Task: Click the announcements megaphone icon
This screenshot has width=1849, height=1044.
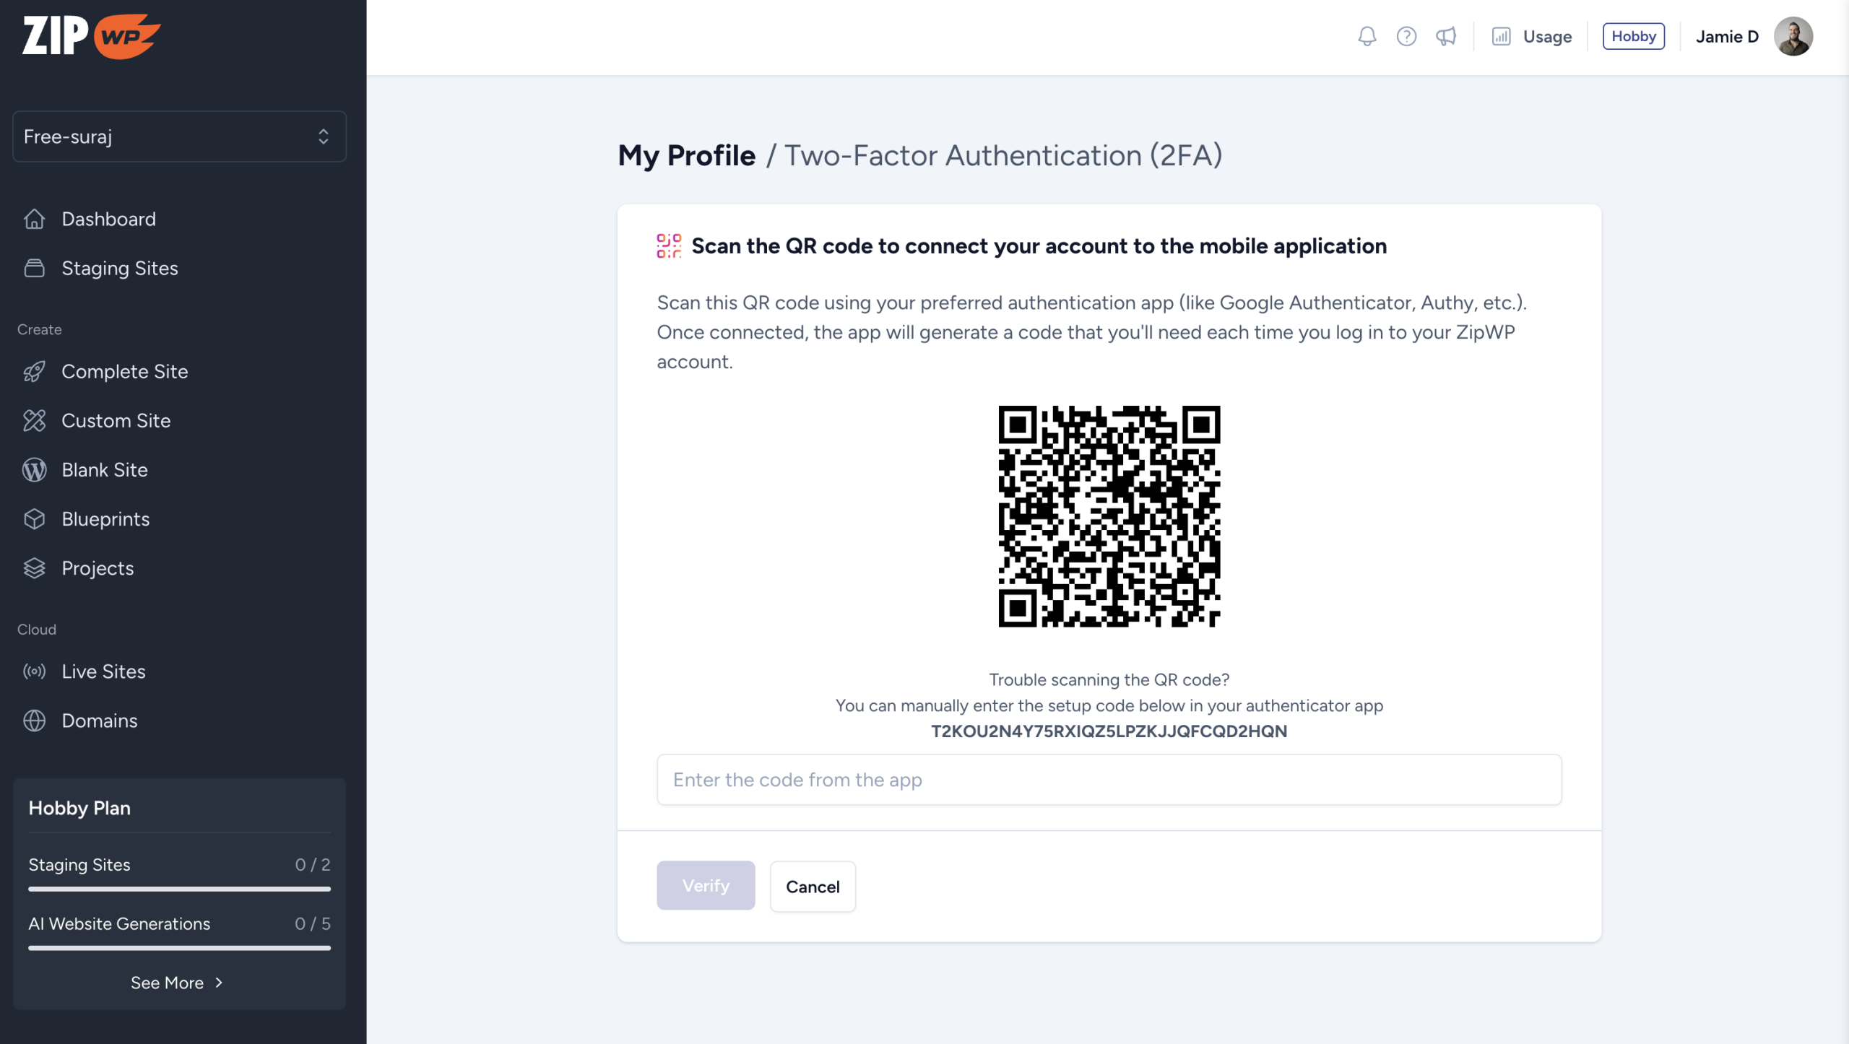Action: [x=1446, y=36]
